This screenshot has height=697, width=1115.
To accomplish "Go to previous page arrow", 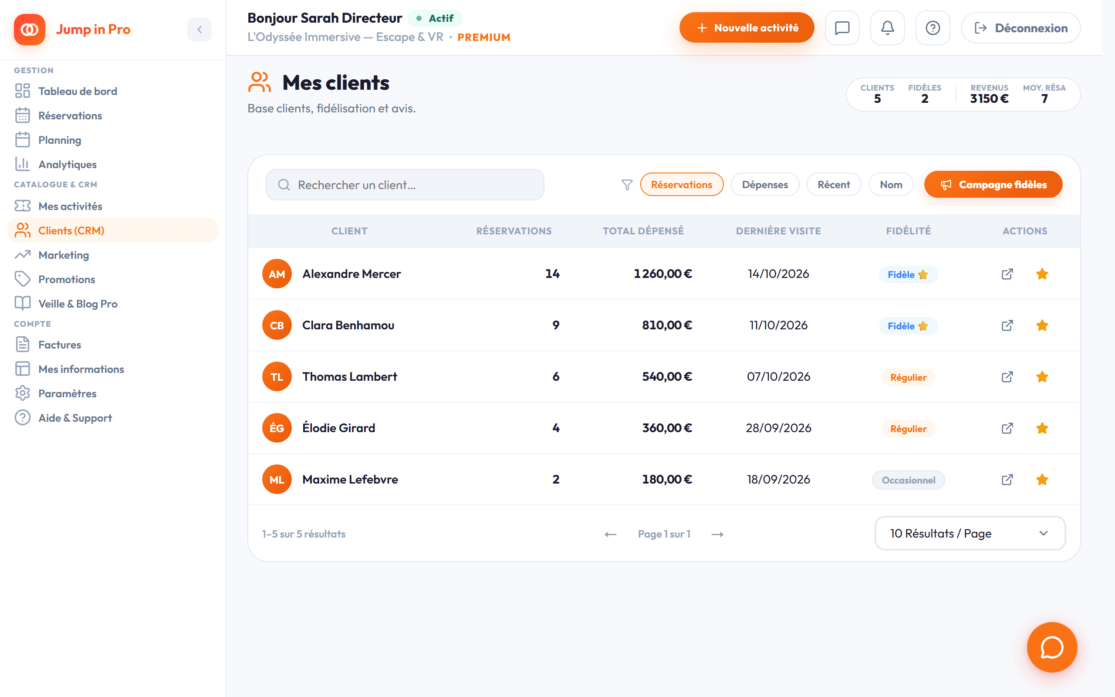I will [611, 534].
